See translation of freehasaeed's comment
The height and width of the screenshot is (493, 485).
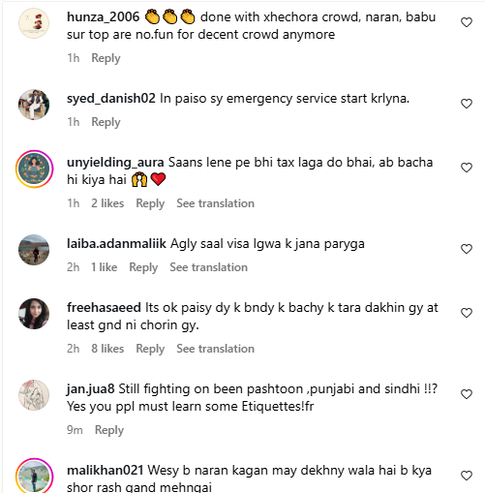click(215, 349)
